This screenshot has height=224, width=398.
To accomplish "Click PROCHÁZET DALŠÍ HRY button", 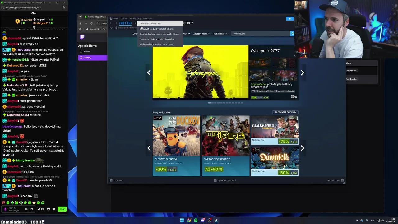I will [285, 112].
